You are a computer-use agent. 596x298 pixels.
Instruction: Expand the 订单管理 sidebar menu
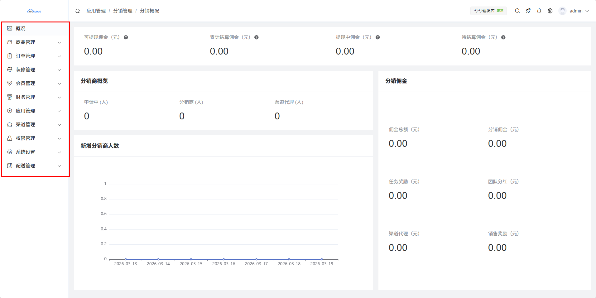[34, 56]
